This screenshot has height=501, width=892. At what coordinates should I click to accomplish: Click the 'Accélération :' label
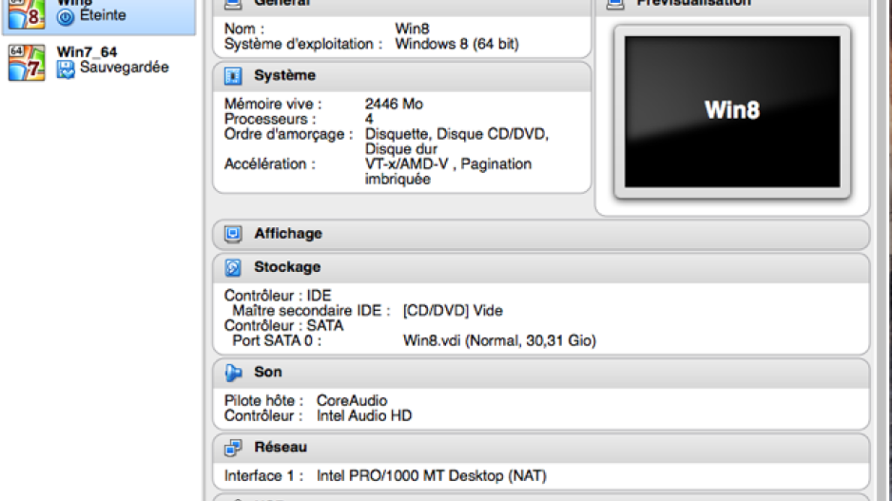click(x=270, y=164)
